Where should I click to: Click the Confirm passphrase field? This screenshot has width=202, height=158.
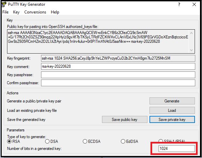(x=118, y=83)
